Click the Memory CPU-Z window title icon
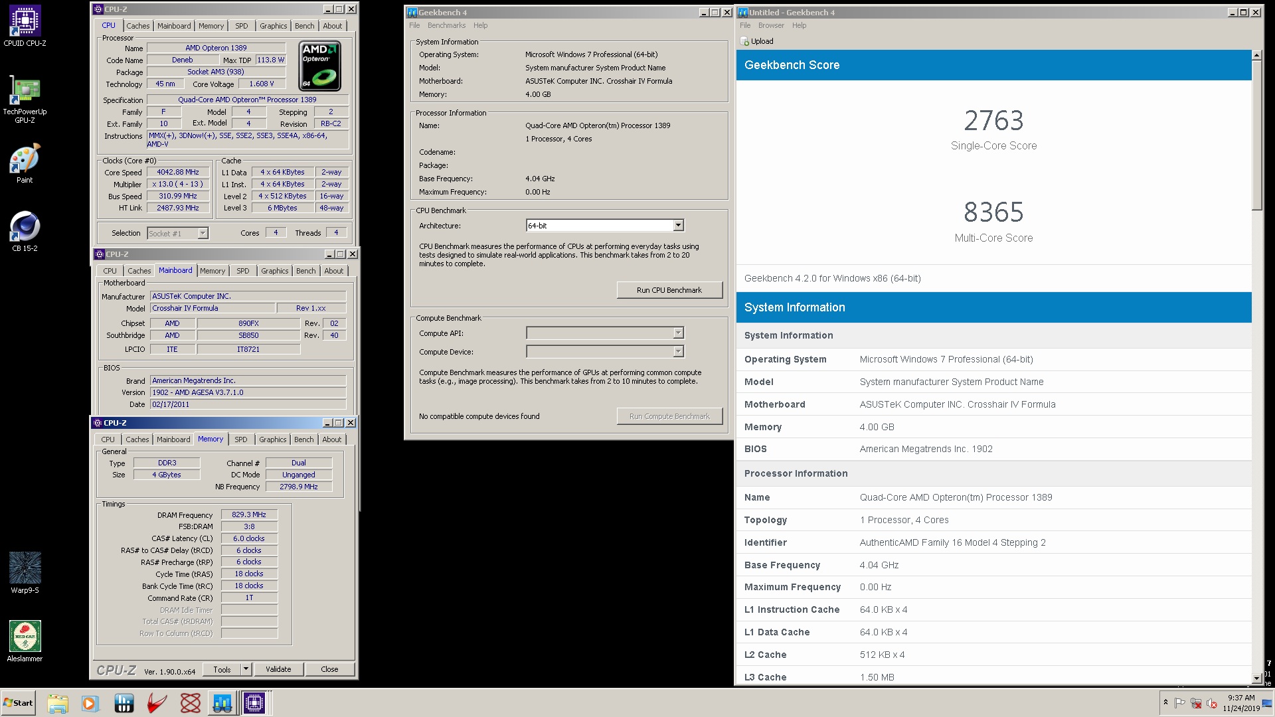This screenshot has height=717, width=1275. click(x=98, y=423)
